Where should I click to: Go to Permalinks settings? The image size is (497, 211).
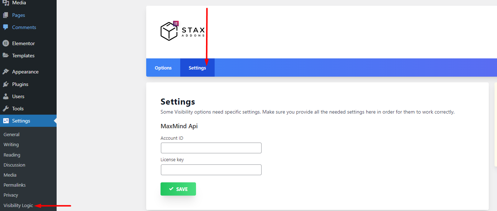tap(14, 185)
